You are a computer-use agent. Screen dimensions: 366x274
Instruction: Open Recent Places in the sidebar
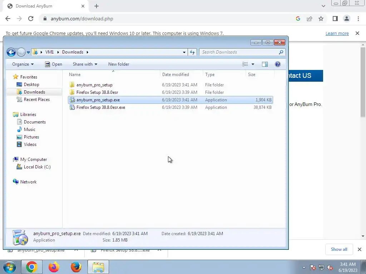tap(37, 100)
